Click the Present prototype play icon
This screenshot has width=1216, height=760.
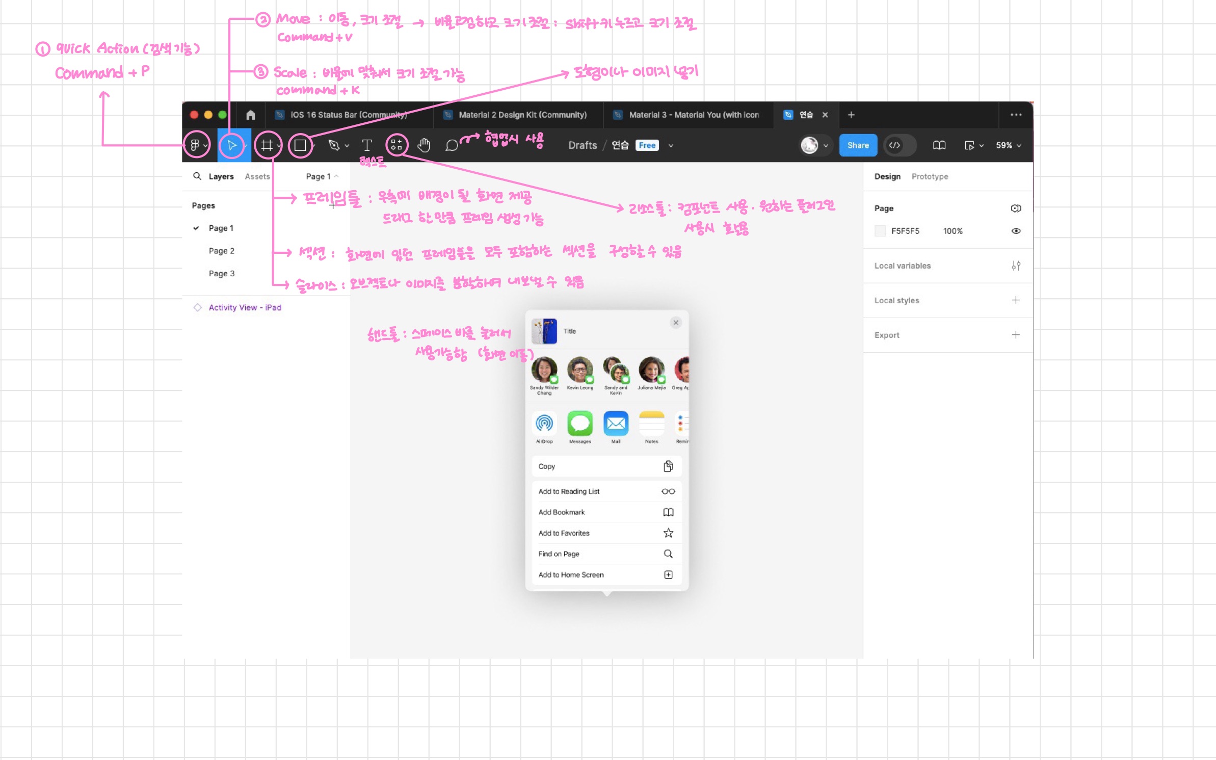pyautogui.click(x=969, y=145)
